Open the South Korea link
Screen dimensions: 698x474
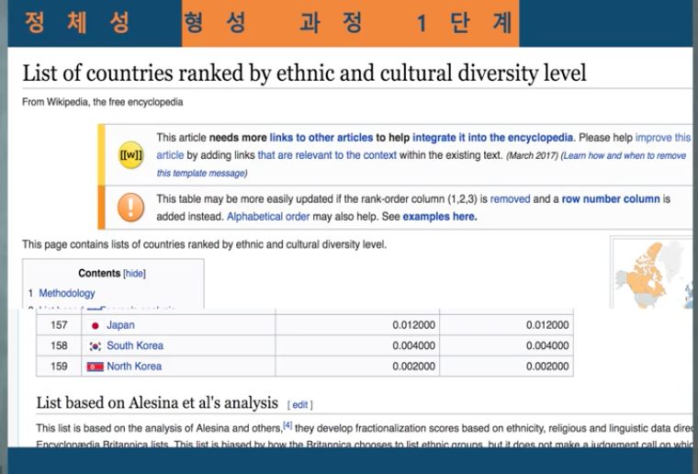point(135,345)
